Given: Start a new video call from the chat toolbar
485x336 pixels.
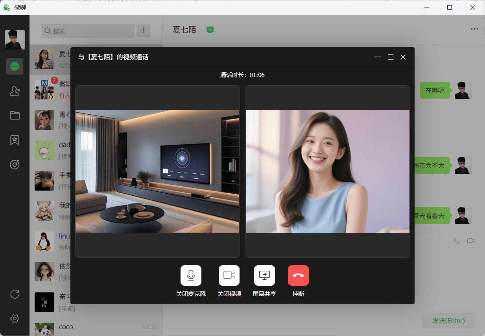Looking at the screenshot, I should click(x=471, y=241).
